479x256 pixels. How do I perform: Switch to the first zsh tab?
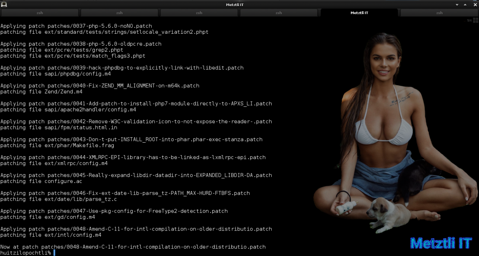(x=40, y=13)
